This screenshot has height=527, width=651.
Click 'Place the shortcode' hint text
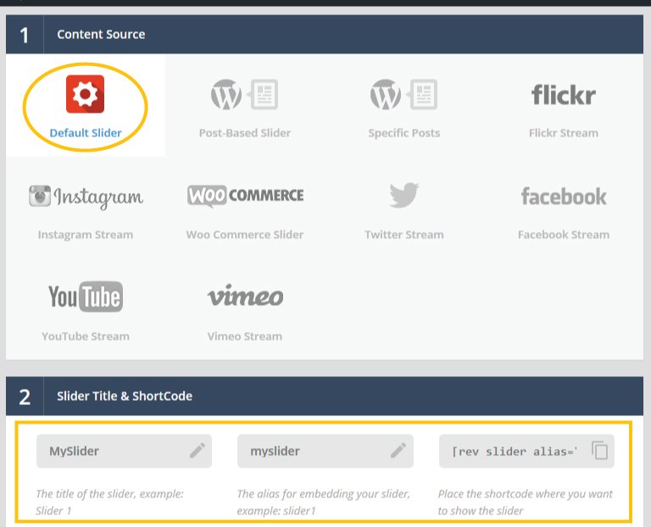(526, 502)
